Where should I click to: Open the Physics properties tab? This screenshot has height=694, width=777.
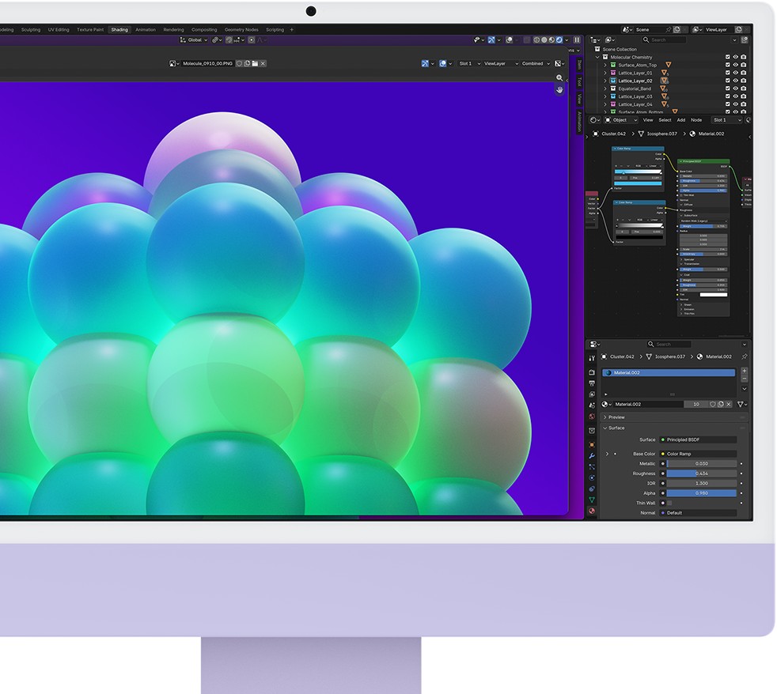pos(592,477)
